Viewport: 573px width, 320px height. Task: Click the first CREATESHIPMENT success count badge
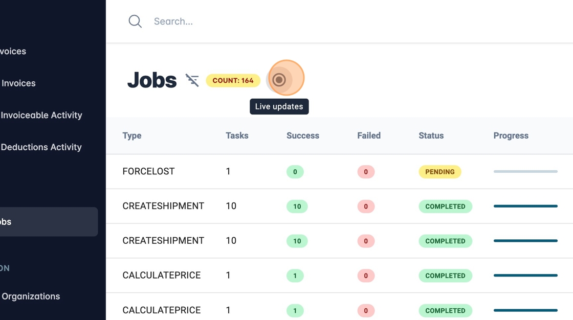pyautogui.click(x=297, y=207)
